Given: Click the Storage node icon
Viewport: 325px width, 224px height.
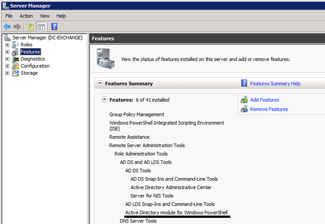Looking at the screenshot, I should pos(15,73).
